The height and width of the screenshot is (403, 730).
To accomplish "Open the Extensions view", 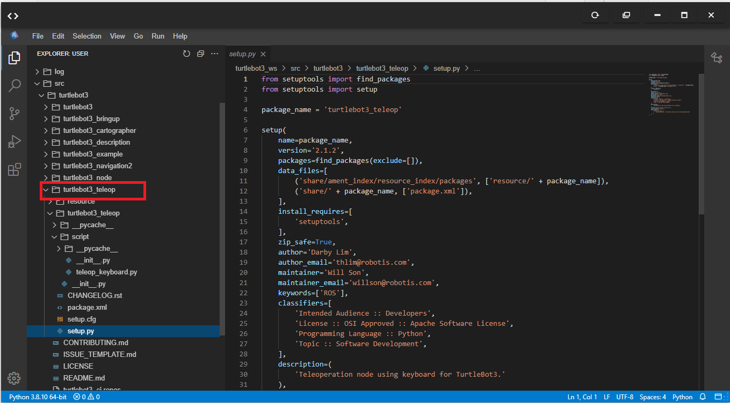I will [x=15, y=170].
